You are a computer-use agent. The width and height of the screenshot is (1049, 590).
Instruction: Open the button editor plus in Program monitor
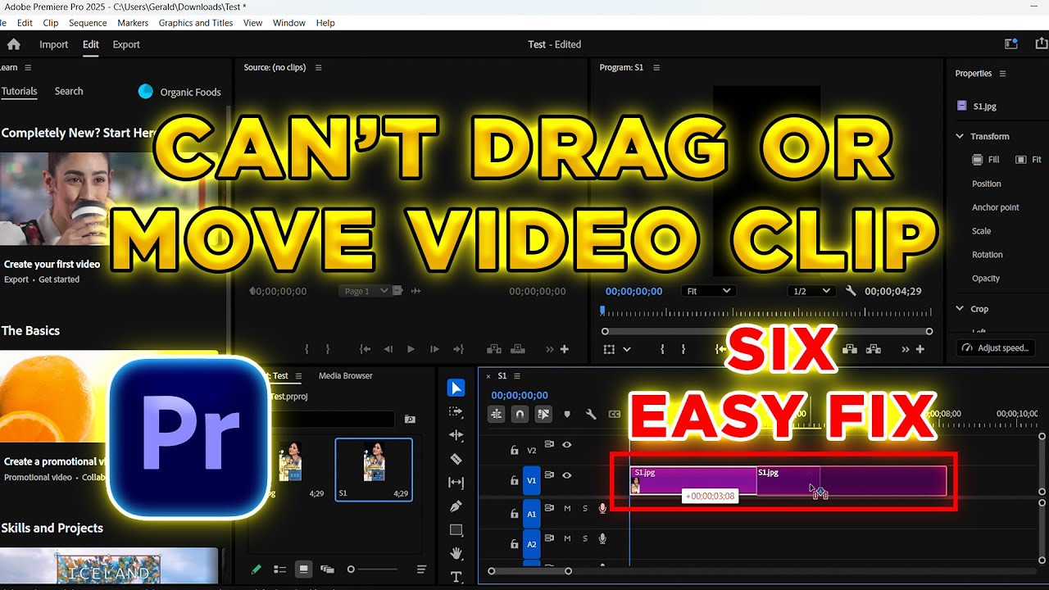[x=920, y=349]
